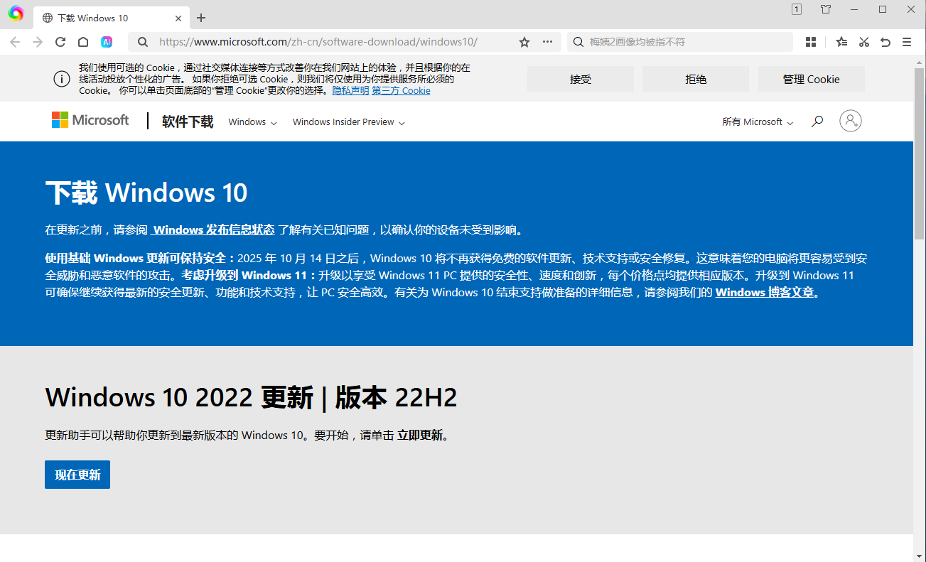Open the 隐私声明 link
Image resolution: width=926 pixels, height=562 pixels.
click(351, 91)
